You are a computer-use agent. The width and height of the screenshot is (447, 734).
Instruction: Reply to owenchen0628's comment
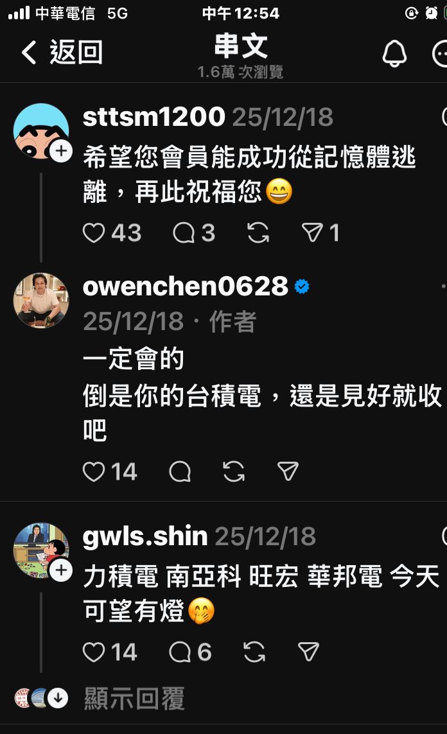180,471
